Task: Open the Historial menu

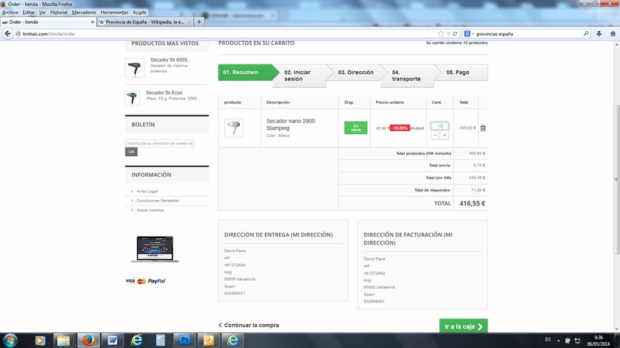Action: point(59,12)
